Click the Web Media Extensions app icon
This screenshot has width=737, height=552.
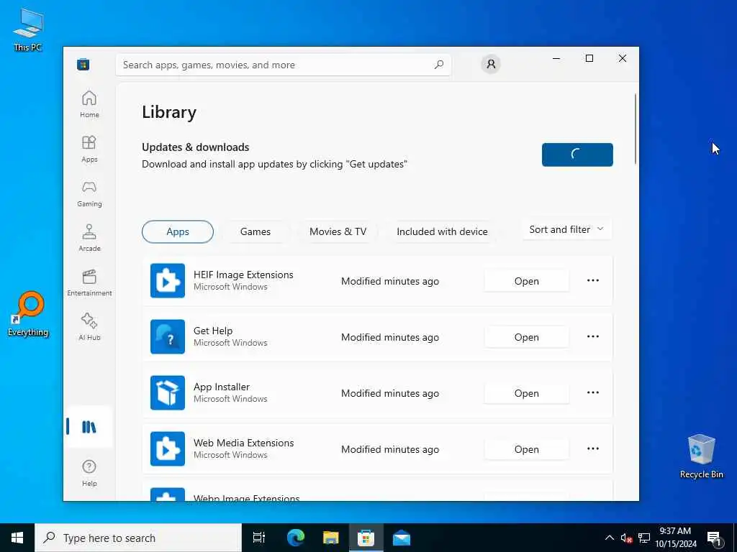[167, 448]
